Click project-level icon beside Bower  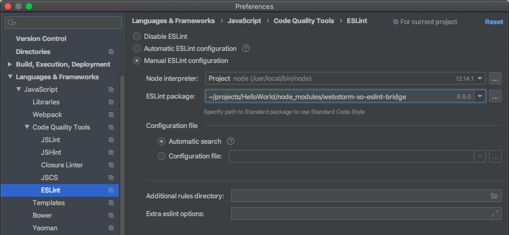111,216
